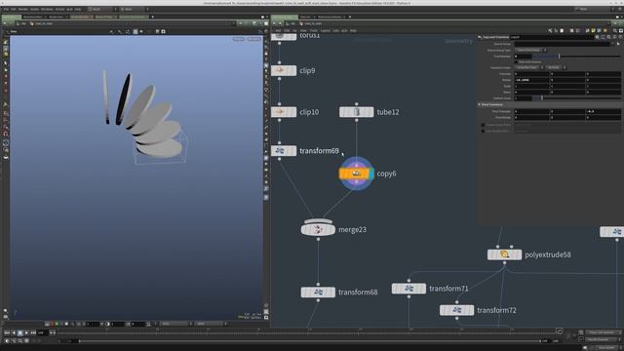
Task: Click the Play forward button on timeline
Action: coord(26,332)
